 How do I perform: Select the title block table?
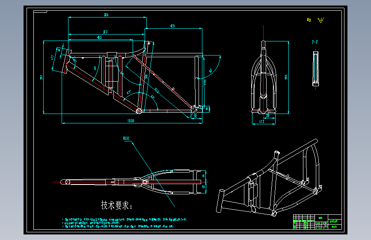317,222
